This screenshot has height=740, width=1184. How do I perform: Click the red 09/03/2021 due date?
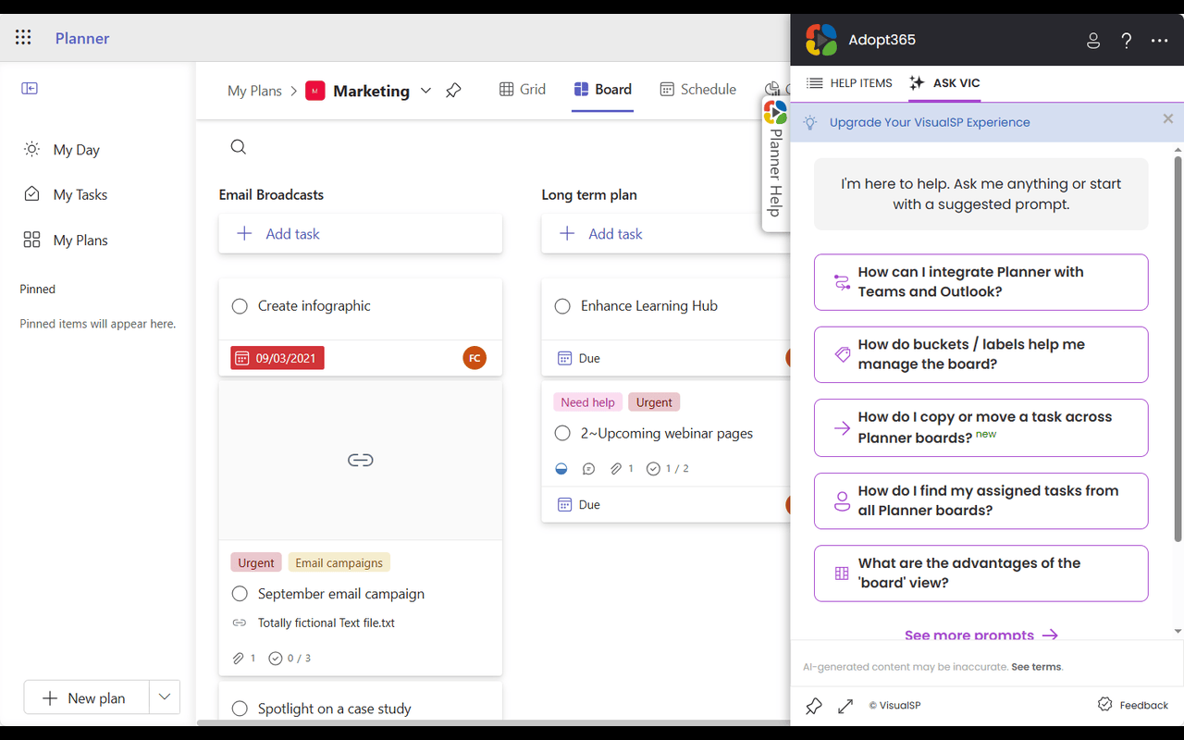(277, 358)
